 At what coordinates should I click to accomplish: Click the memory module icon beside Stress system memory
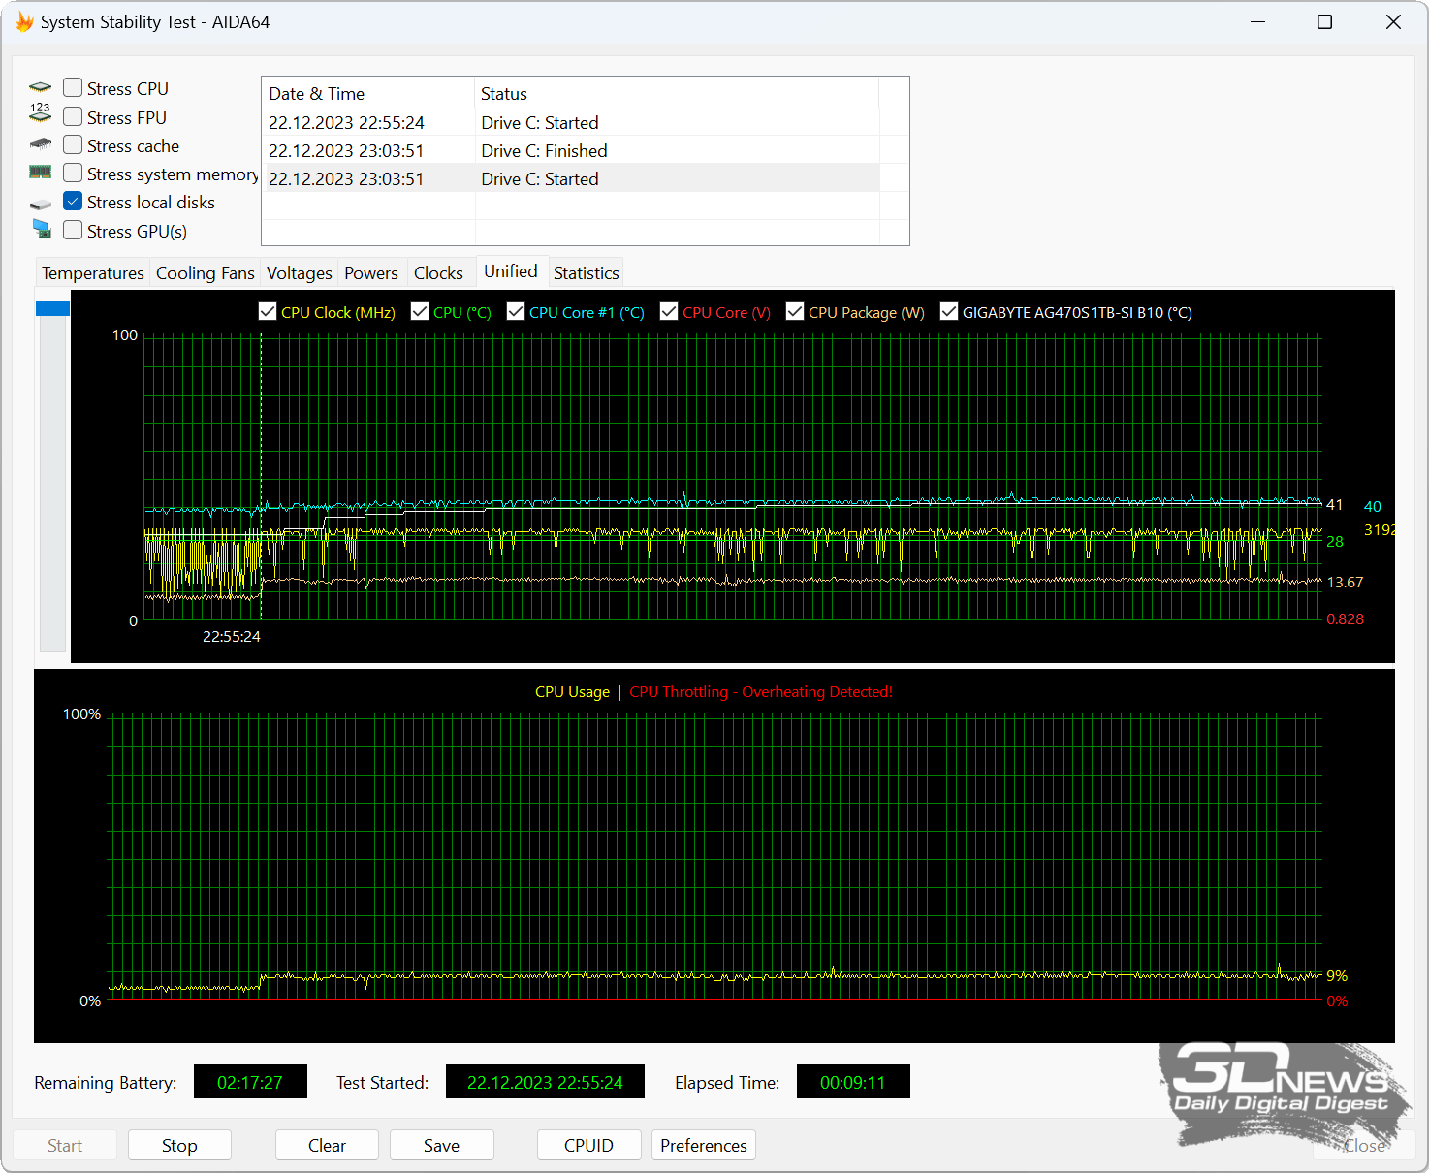[41, 172]
